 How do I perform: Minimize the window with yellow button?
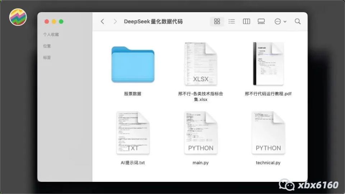54,22
